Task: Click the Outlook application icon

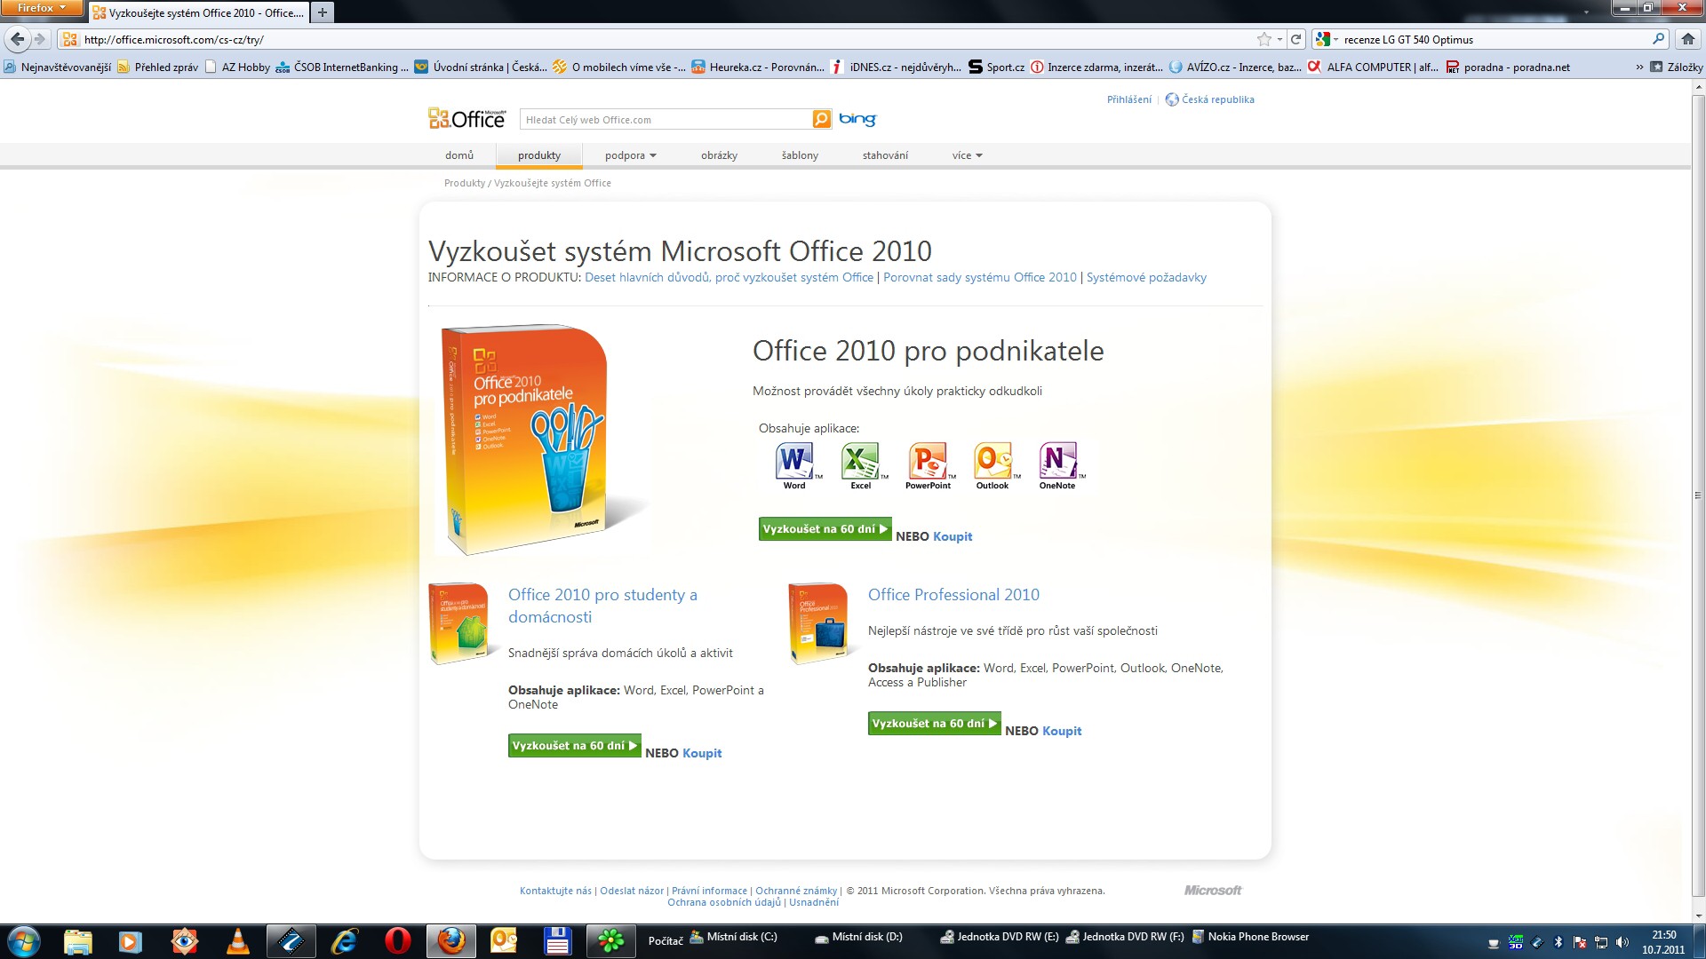Action: point(993,461)
